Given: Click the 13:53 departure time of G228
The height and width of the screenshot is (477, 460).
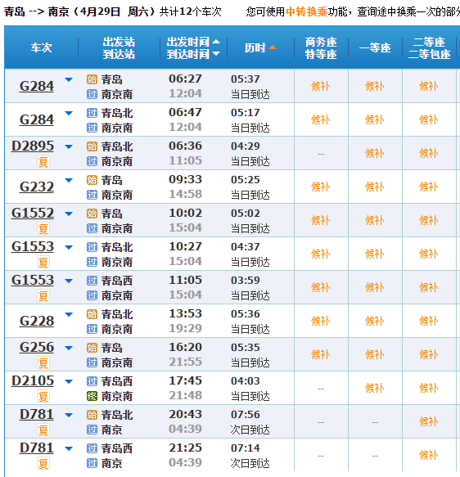Looking at the screenshot, I should click(x=185, y=313).
